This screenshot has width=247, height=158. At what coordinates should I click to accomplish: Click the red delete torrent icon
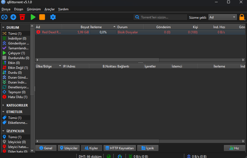coord(22,17)
